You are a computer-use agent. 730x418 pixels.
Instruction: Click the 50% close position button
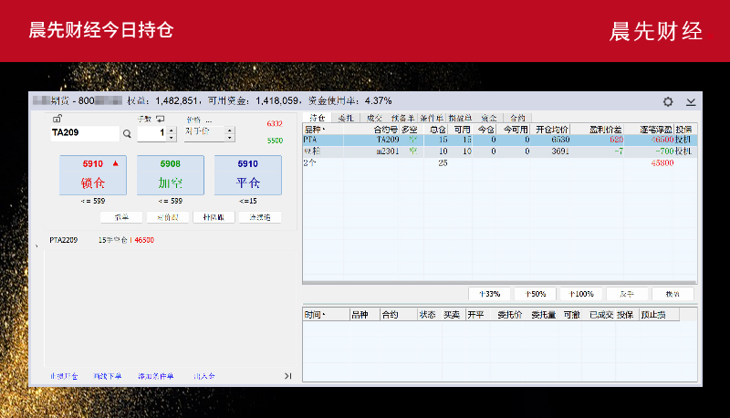point(535,294)
